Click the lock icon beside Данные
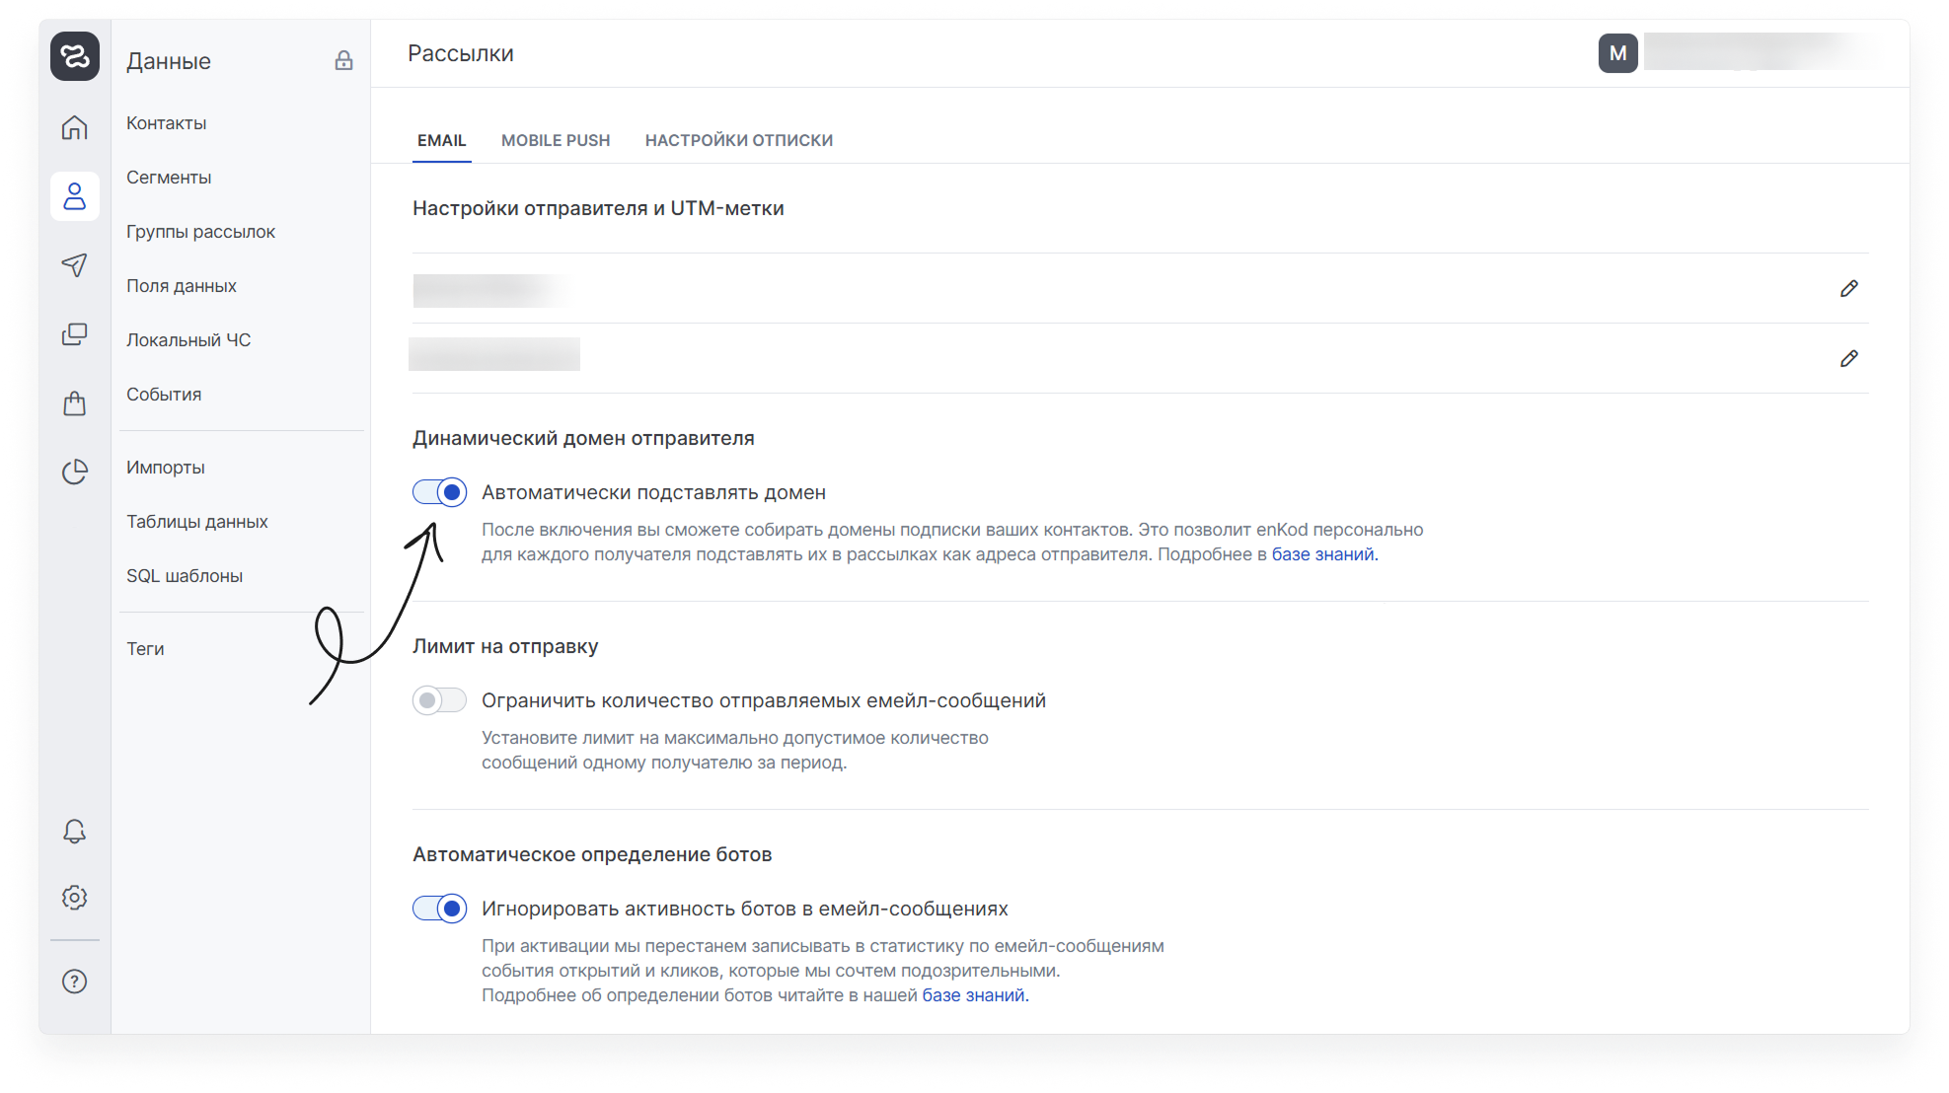 343,61
